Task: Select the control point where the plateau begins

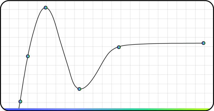Action: tap(119, 47)
